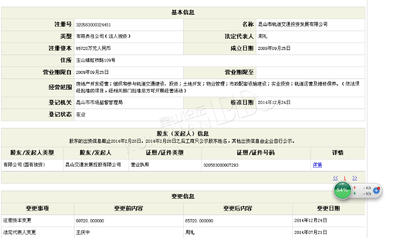The image size is (398, 238).
Task: Click column header 变更前内容
Action: click(129, 208)
